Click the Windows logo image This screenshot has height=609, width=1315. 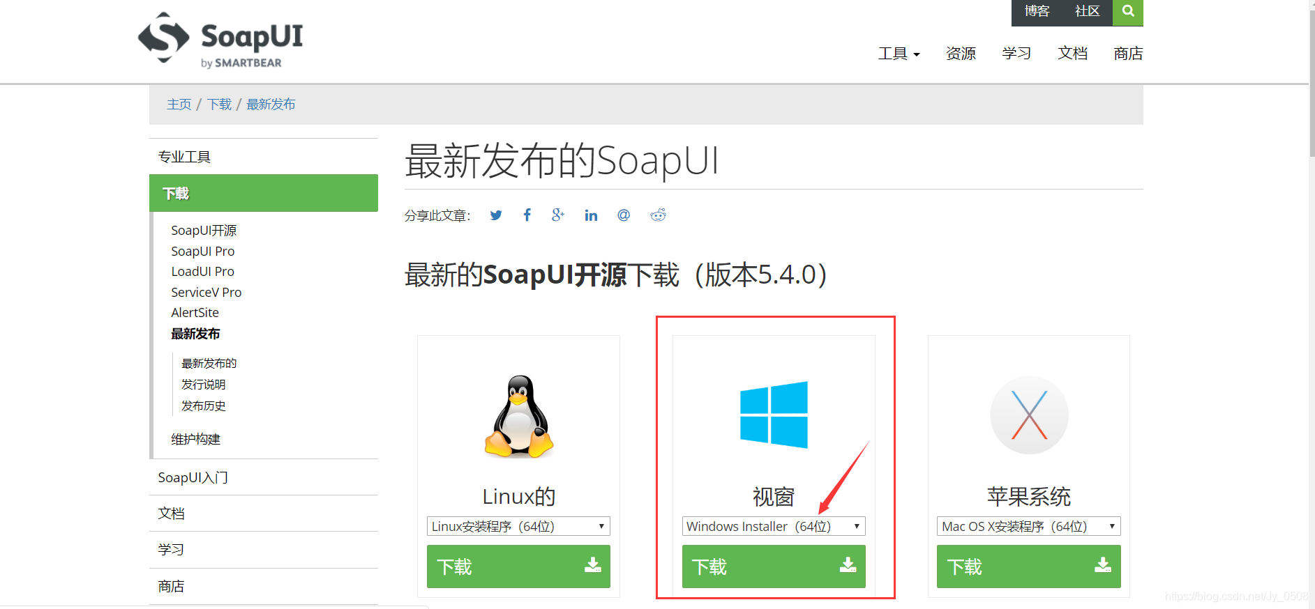click(774, 415)
